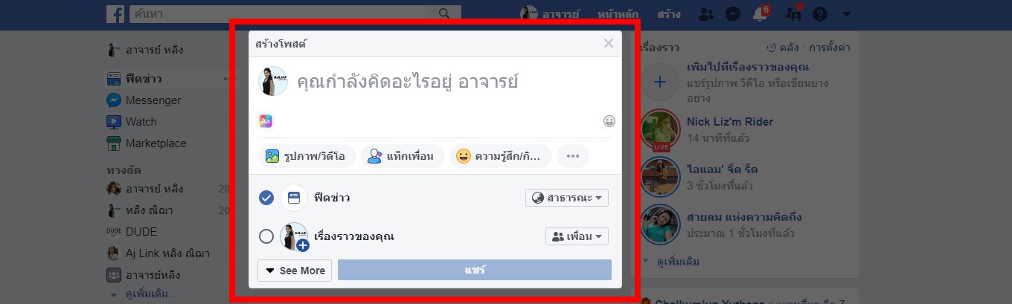Viewport: 1012px width, 304px height.
Task: Expand the See More options
Action: click(295, 271)
